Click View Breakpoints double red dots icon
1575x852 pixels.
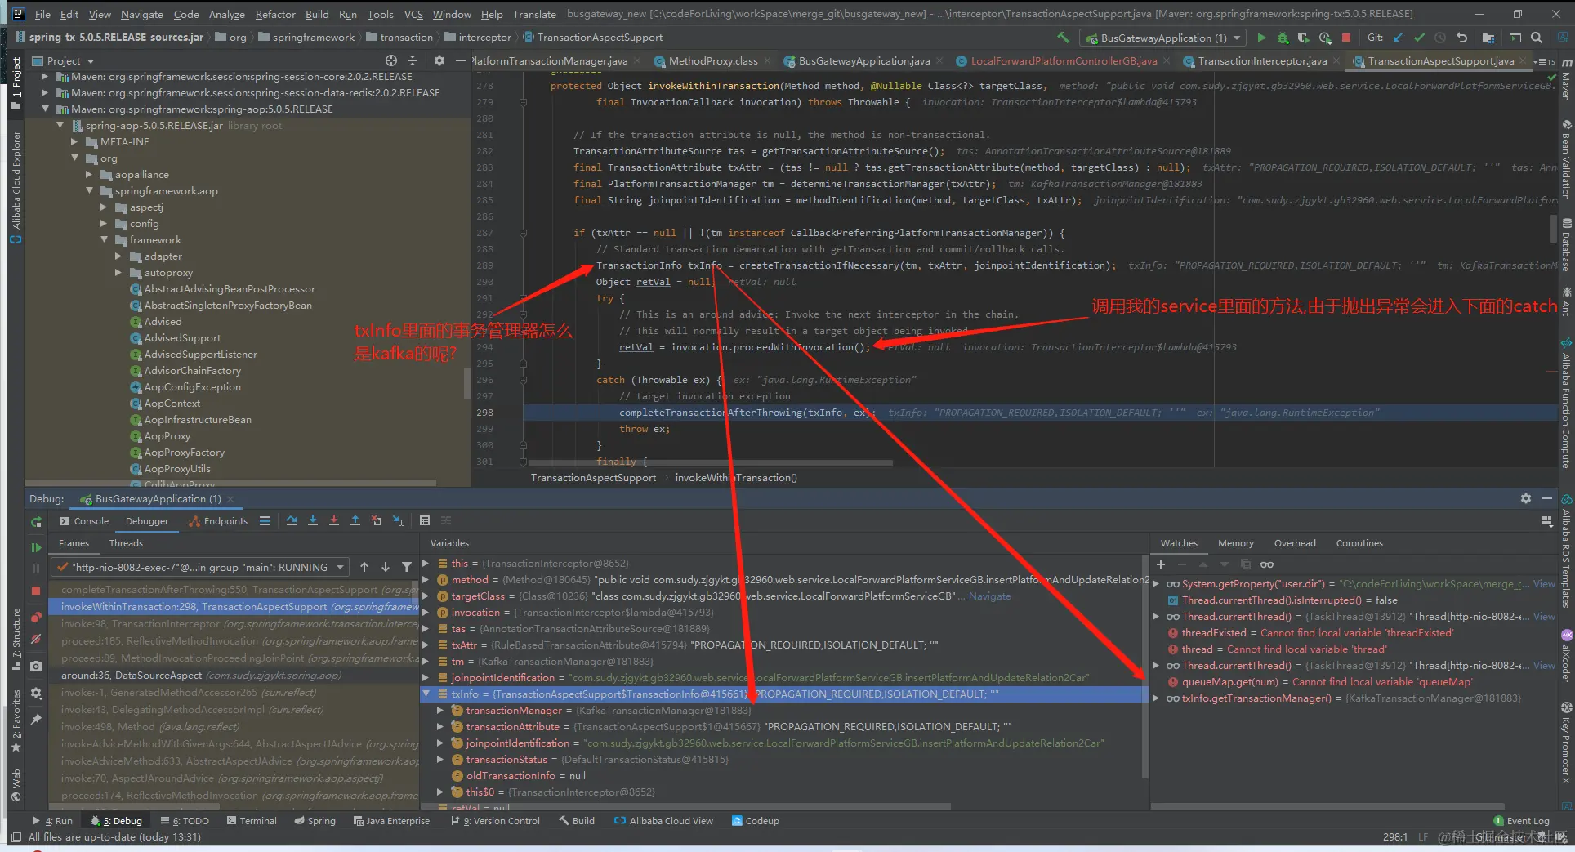[x=36, y=618]
